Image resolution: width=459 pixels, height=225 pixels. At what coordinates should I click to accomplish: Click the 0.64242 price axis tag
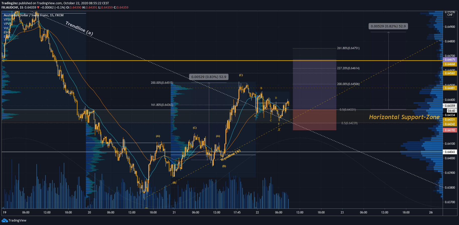pos(450,124)
